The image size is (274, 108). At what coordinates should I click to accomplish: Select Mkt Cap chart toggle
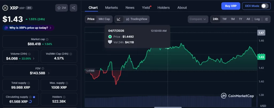104,19
